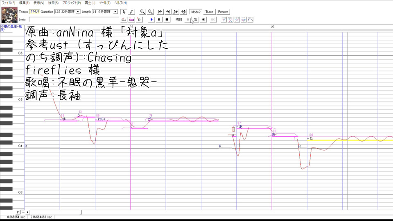Click the OFF vibrato tool icon
393x221 pixels.
(x=244, y=20)
